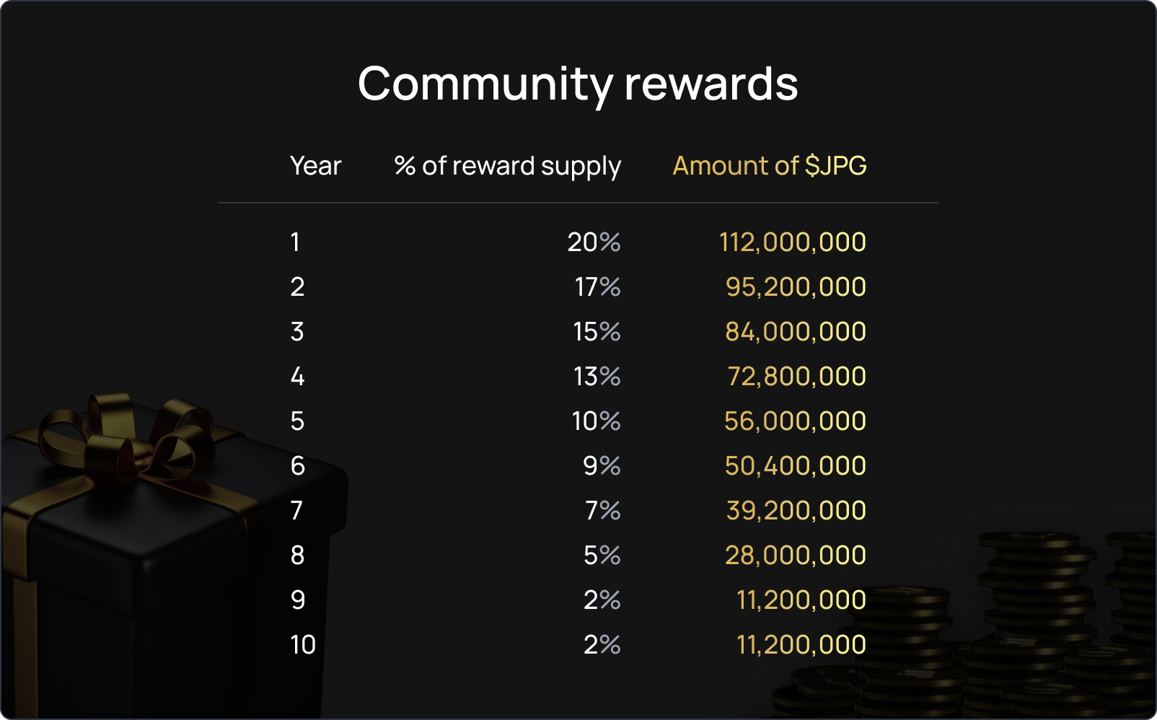Viewport: 1157px width, 720px height.
Task: Click the 50,400,000 amount value
Action: coord(795,466)
